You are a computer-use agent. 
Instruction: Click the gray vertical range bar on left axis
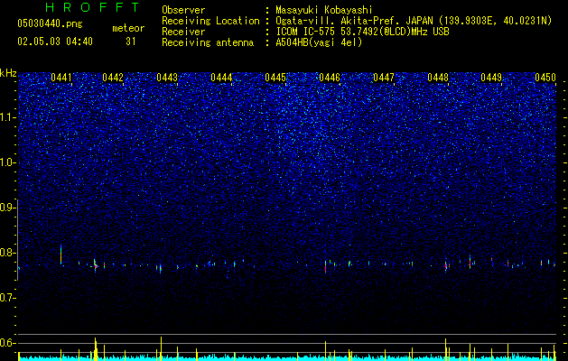coord(18,240)
